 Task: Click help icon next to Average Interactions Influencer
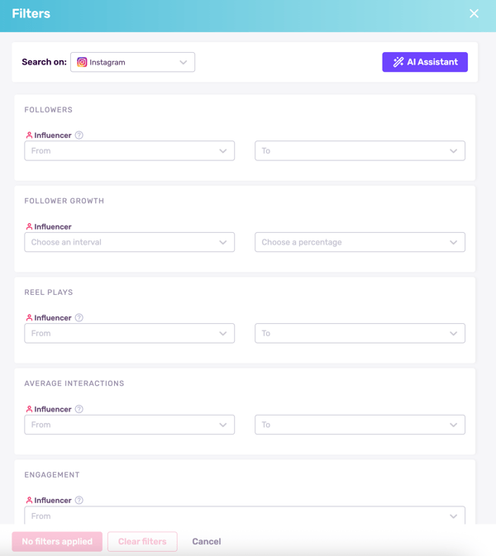(x=79, y=409)
